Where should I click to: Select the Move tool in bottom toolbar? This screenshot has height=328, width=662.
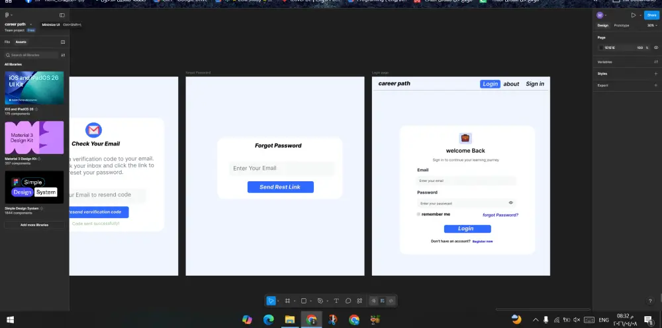[x=271, y=301]
